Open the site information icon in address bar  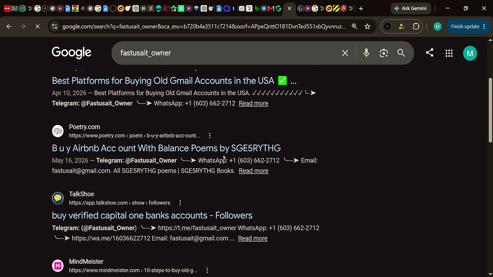tap(54, 27)
